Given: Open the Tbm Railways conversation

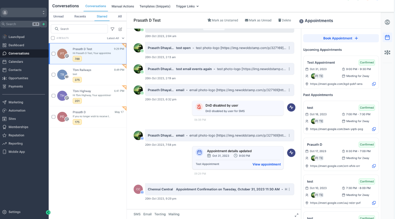Looking at the screenshot, I should coord(88,75).
